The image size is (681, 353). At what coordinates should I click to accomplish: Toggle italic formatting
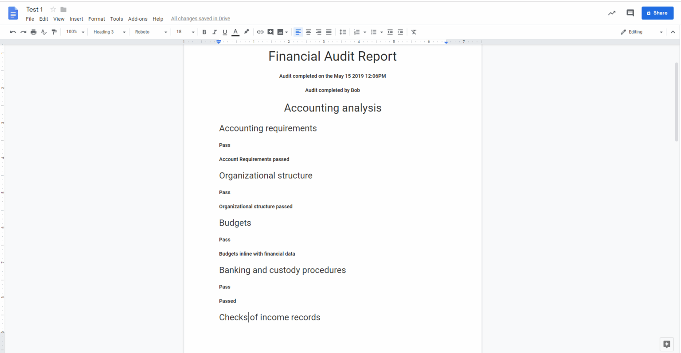(x=215, y=31)
